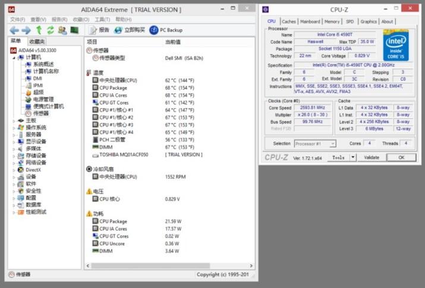The image size is (425, 288).
Task: Open the Tools dropdown arrow in CPU-Z
Action: (x=352, y=158)
